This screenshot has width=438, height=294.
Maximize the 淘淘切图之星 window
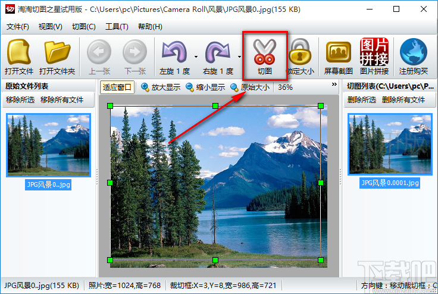point(396,9)
